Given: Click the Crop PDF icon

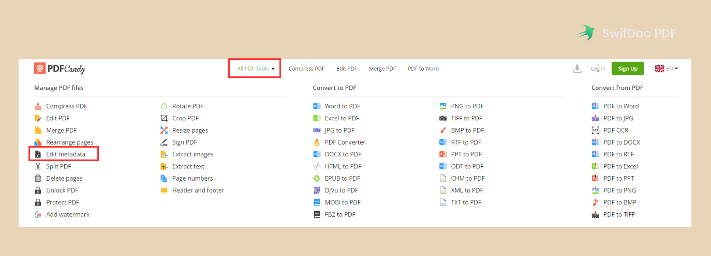Looking at the screenshot, I should click(x=164, y=118).
